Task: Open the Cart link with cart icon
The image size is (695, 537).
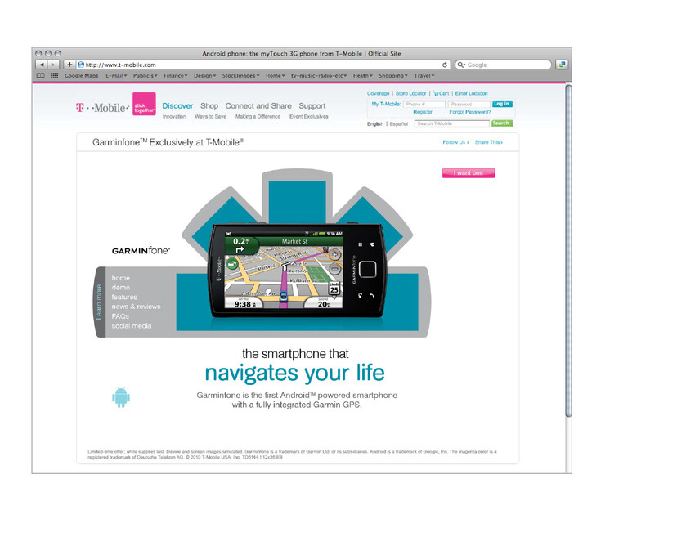Action: (x=441, y=93)
